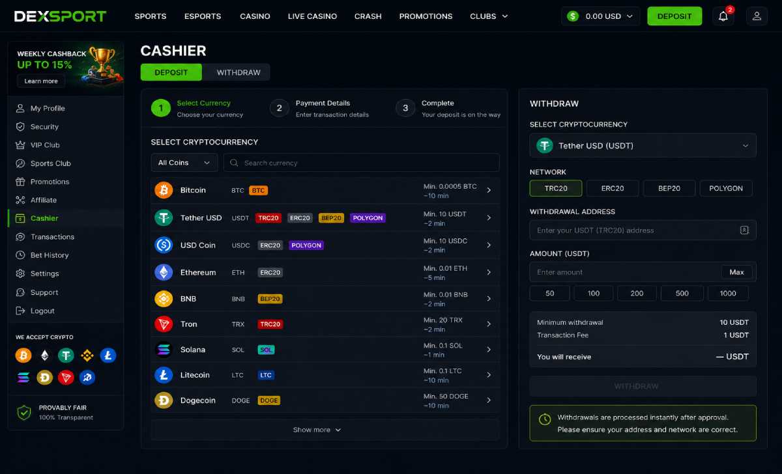Open the balance 0.00 USD dropdown

[600, 16]
